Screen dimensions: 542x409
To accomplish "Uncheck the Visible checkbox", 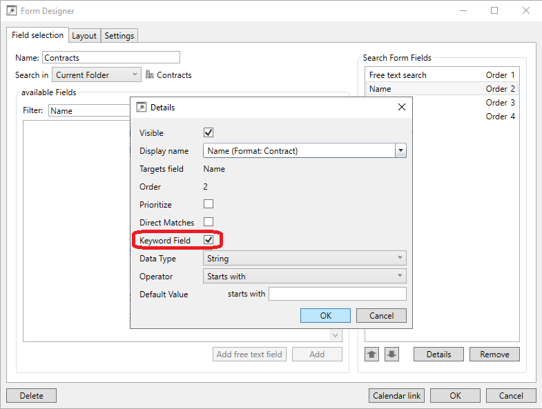I will click(x=209, y=132).
